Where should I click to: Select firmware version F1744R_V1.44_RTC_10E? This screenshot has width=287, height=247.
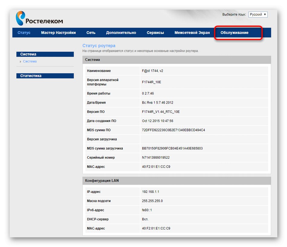(x=161, y=112)
